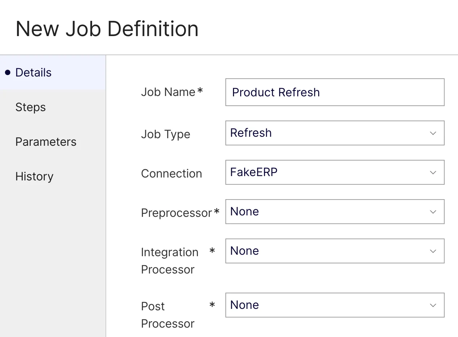Click the "Integration Processor" label
The image size is (458, 337).
click(170, 261)
